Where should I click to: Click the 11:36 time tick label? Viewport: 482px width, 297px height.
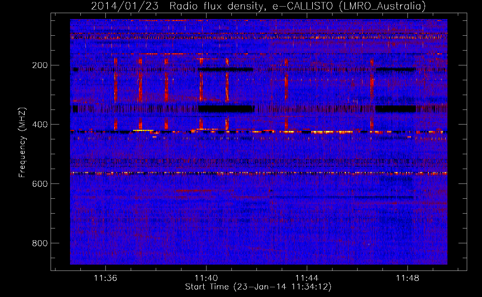(105, 278)
